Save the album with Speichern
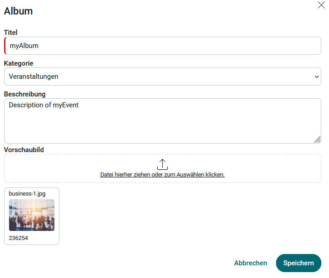 click(x=298, y=263)
